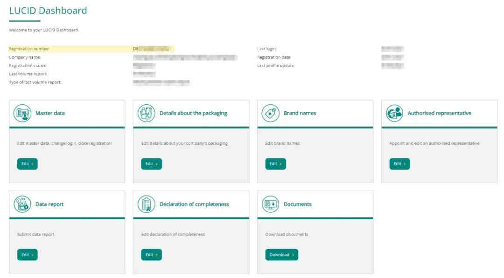Select the Details about the packaging heading

tap(193, 113)
